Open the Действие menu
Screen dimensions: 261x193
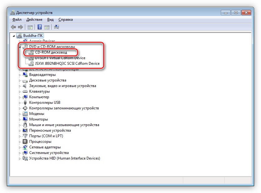pyautogui.click(x=34, y=20)
